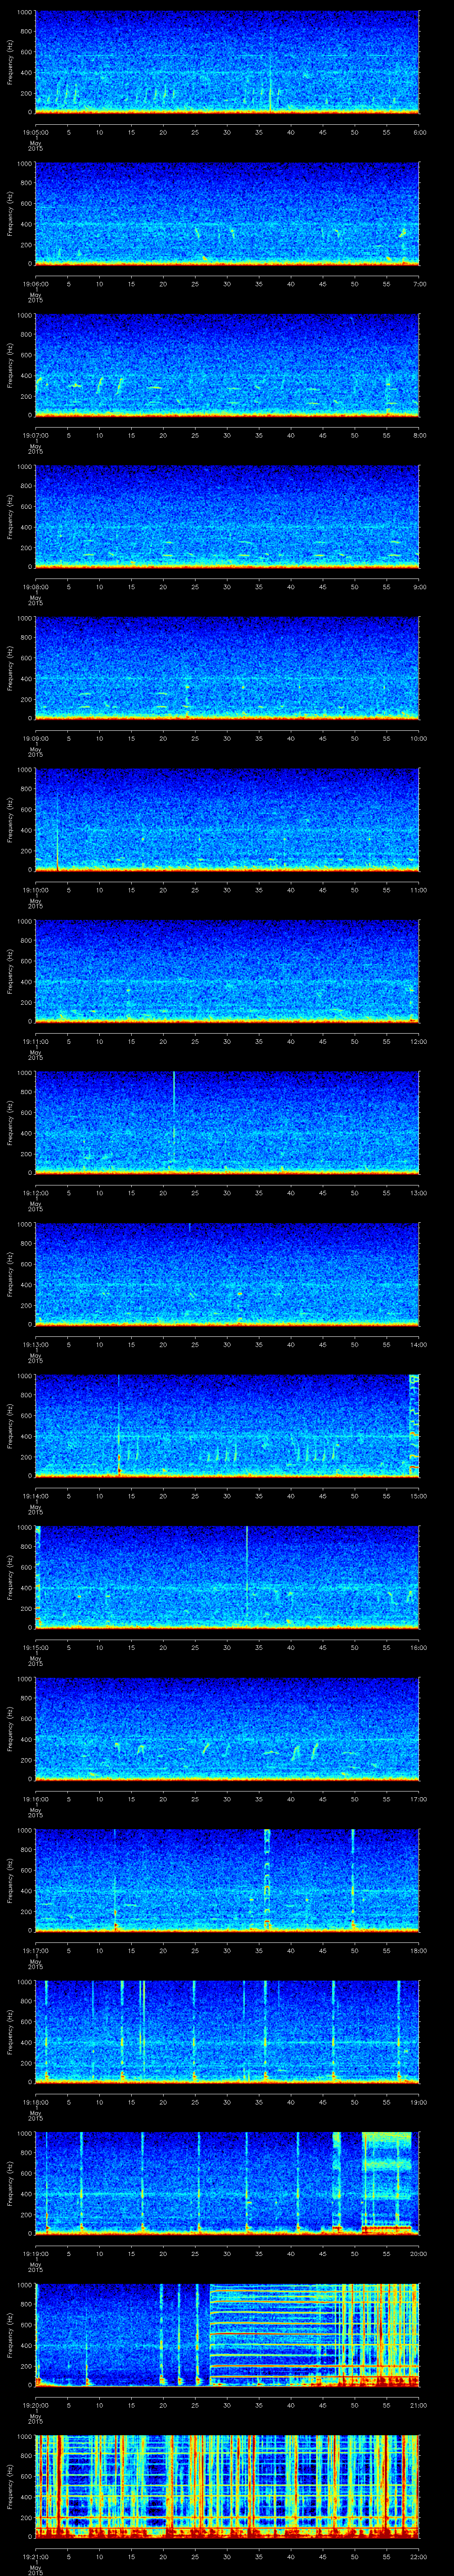
Task: Click the "6:00" end time label
Action: (419, 132)
